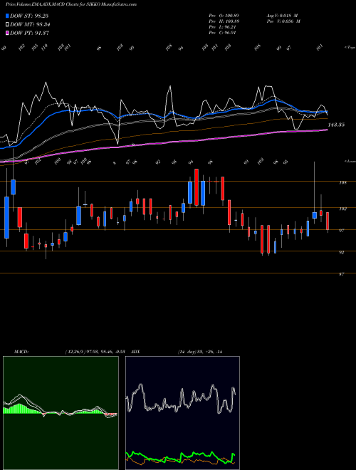Viewport: 356px width, 470px height.
Task: Click the 97 price axis label
Action: 342,231
